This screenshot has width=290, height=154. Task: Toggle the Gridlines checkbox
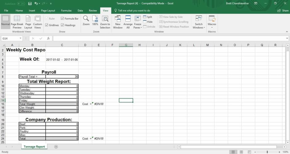[47, 25]
